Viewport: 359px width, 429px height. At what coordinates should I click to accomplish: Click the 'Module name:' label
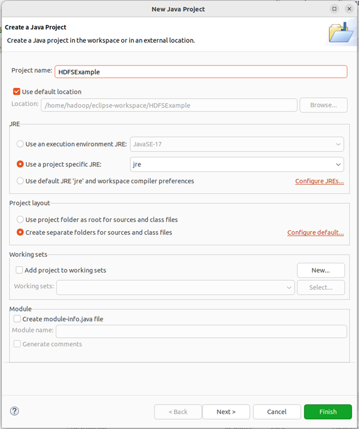click(33, 330)
